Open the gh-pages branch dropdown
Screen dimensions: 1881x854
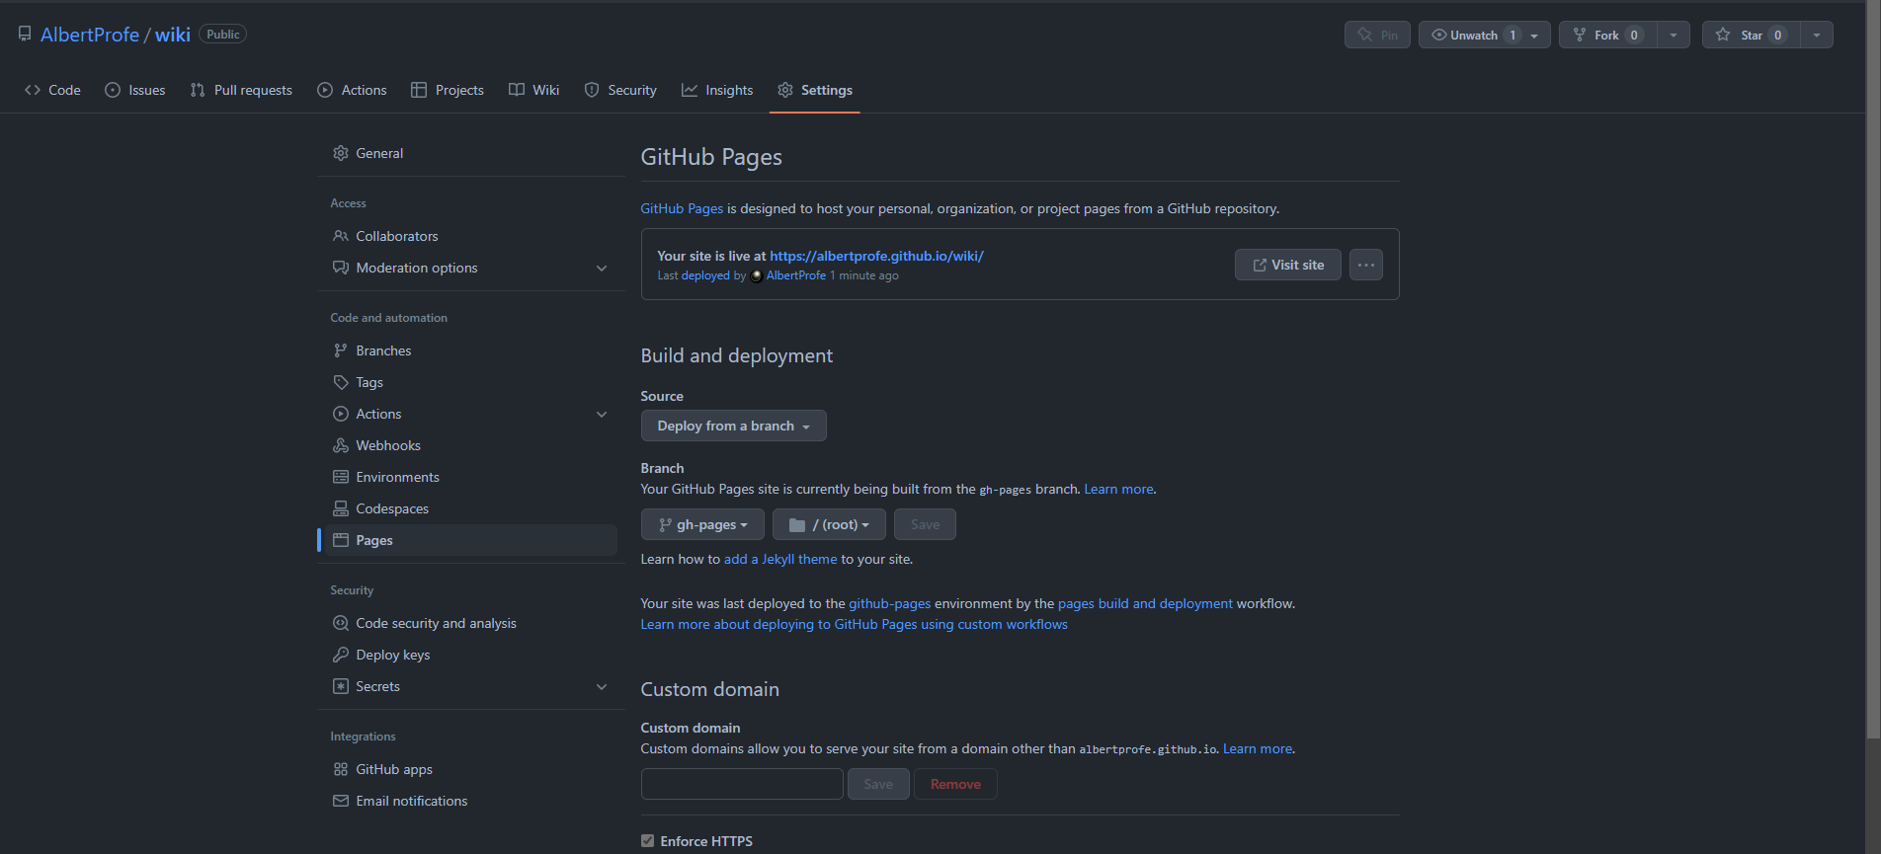[702, 524]
